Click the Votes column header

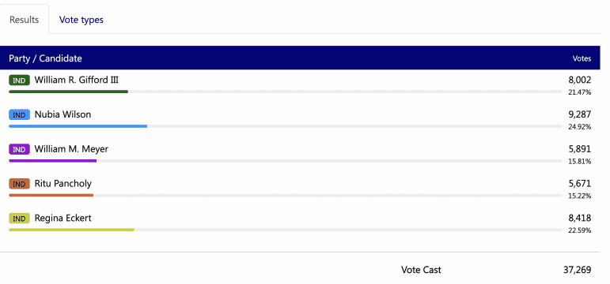pyautogui.click(x=582, y=58)
